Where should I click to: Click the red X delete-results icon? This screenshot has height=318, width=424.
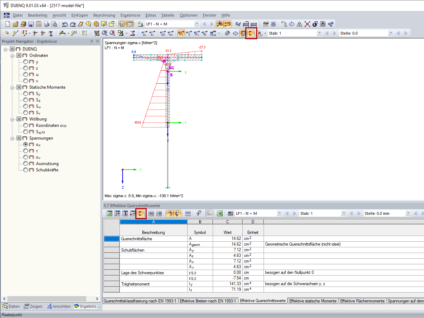click(260, 33)
